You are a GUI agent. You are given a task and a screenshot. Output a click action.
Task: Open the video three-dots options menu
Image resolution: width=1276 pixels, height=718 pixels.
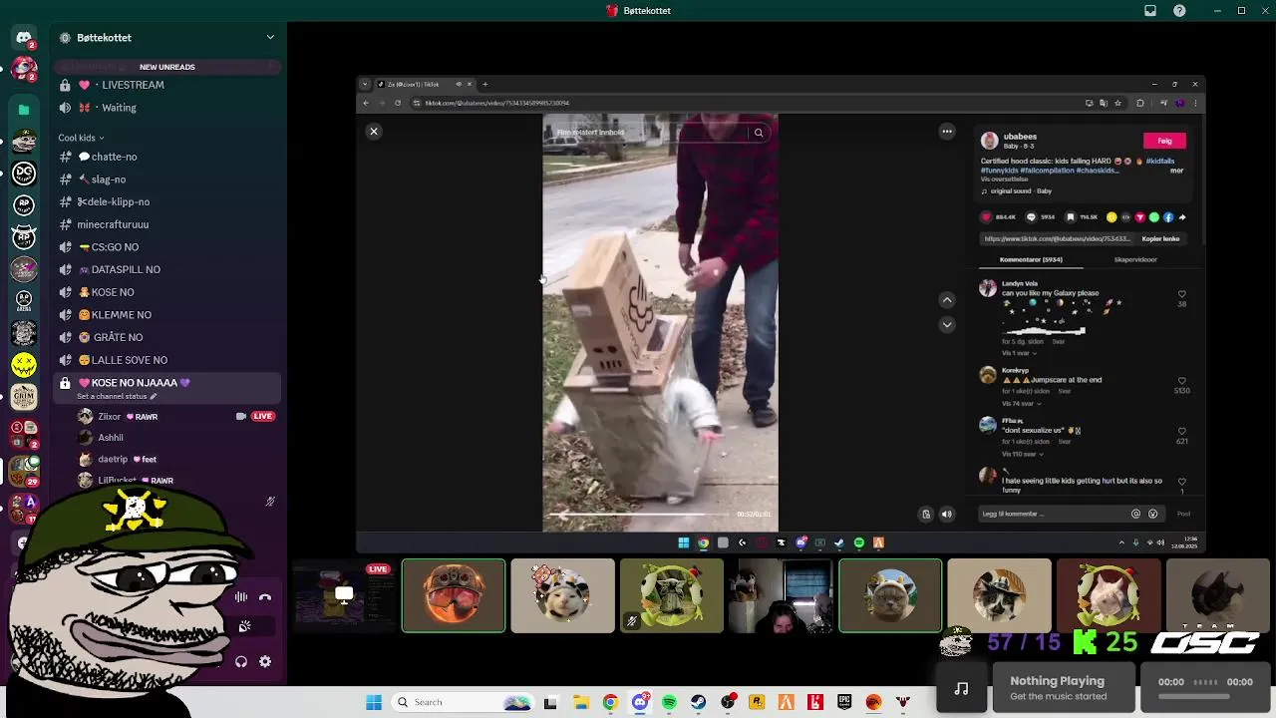pyautogui.click(x=947, y=132)
